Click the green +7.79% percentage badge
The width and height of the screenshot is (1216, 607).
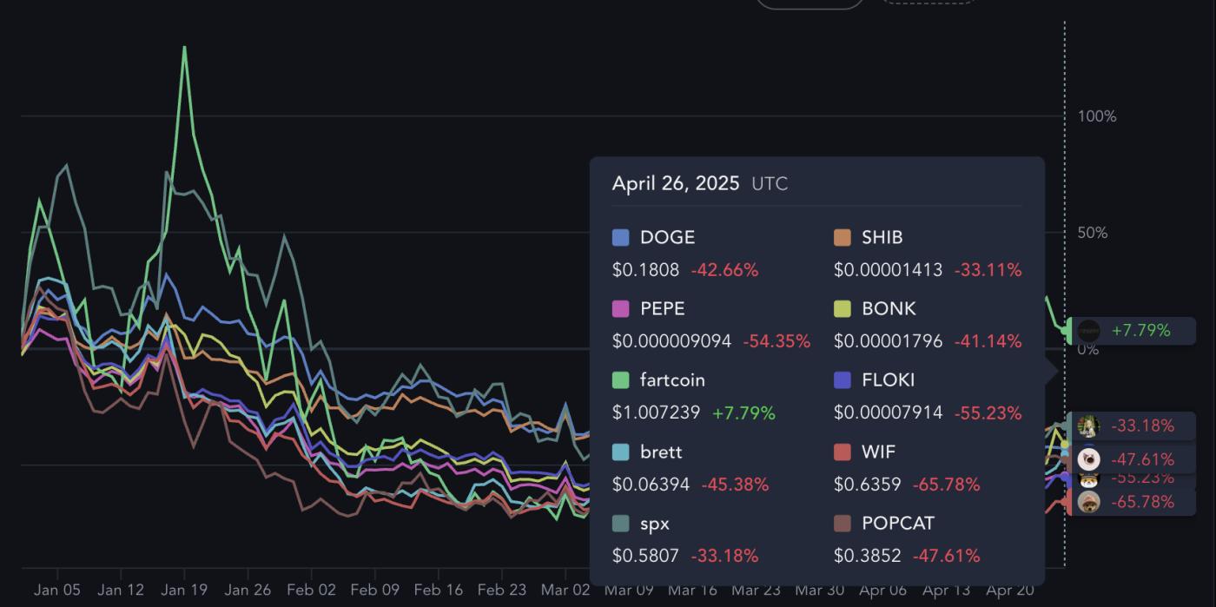click(1140, 331)
